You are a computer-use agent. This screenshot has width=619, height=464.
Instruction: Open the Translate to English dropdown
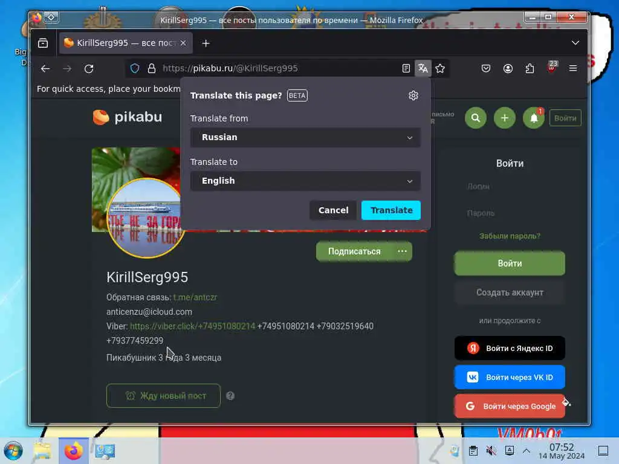pyautogui.click(x=305, y=181)
